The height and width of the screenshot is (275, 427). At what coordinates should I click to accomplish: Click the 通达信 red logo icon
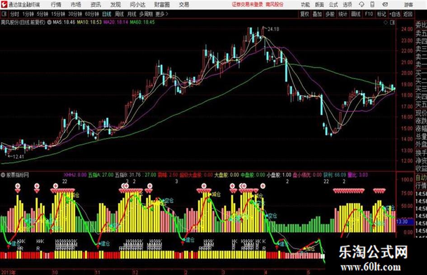pyautogui.click(x=4, y=5)
